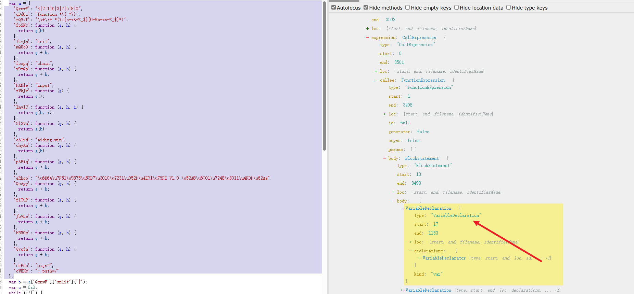634x294 pixels.
Task: Click the highlighted VariableDeclaration link
Action: click(x=428, y=208)
